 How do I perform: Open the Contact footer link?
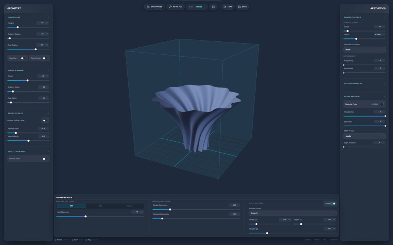(x=334, y=240)
